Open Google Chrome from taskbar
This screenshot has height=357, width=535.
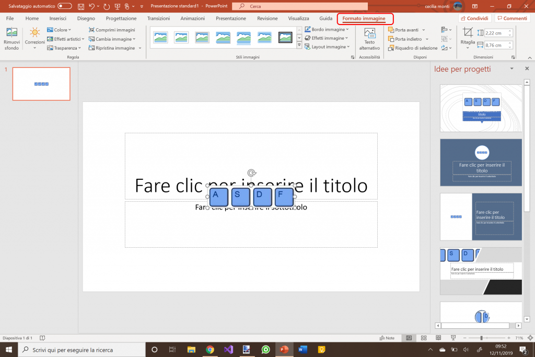[210, 350]
